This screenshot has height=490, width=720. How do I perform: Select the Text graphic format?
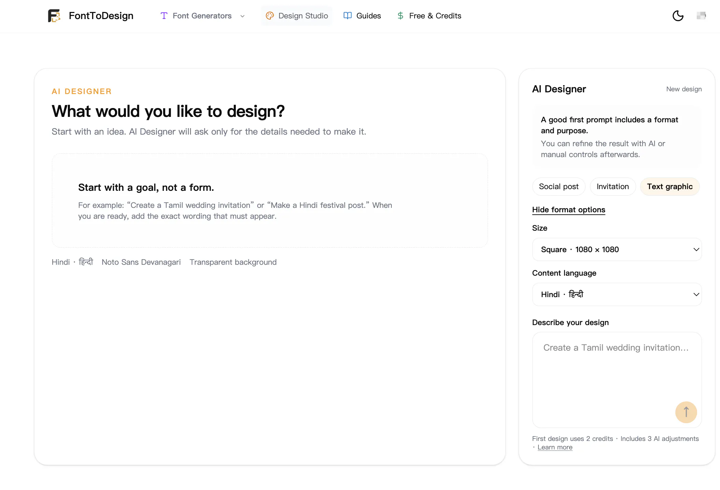coord(669,186)
